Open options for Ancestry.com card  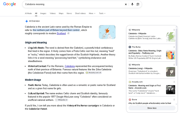coord(174,82)
